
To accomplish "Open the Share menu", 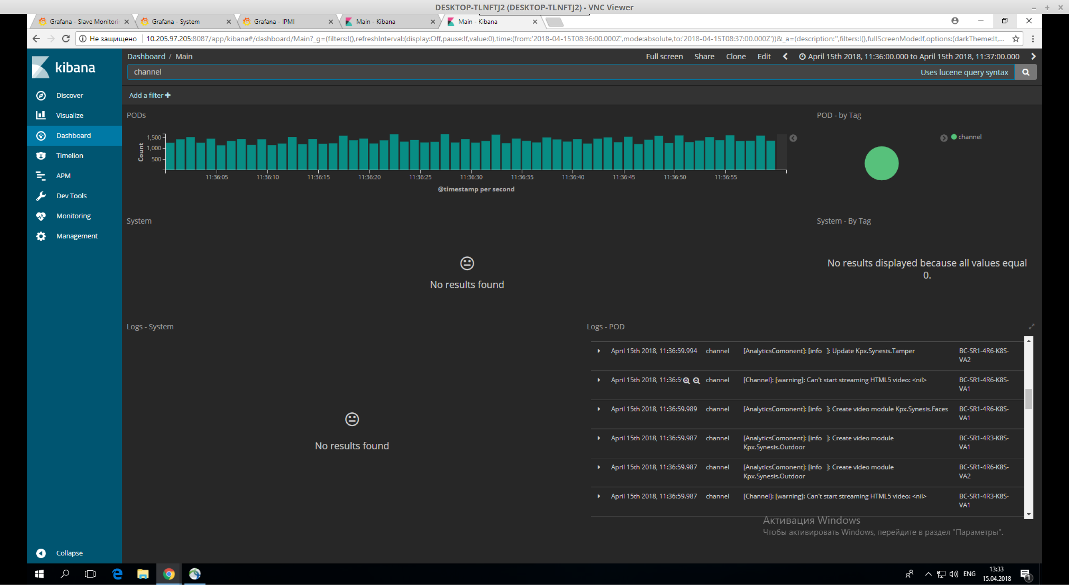I will (x=704, y=56).
